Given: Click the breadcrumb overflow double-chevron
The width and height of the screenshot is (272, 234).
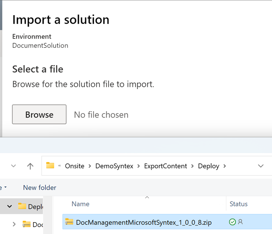Looking at the screenshot, I should click(59, 166).
